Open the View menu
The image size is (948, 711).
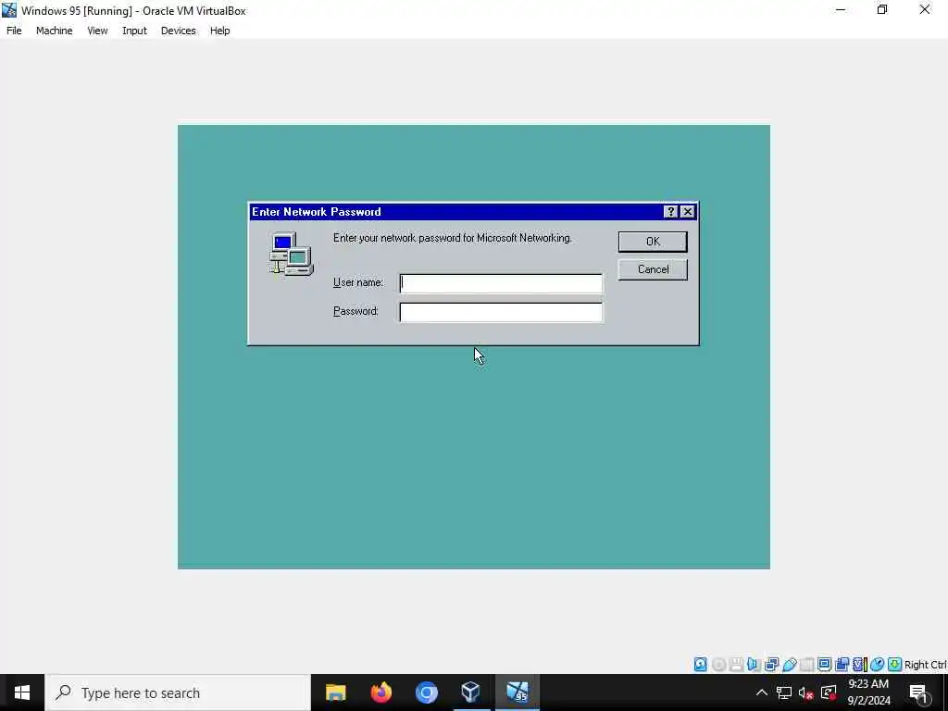(97, 31)
